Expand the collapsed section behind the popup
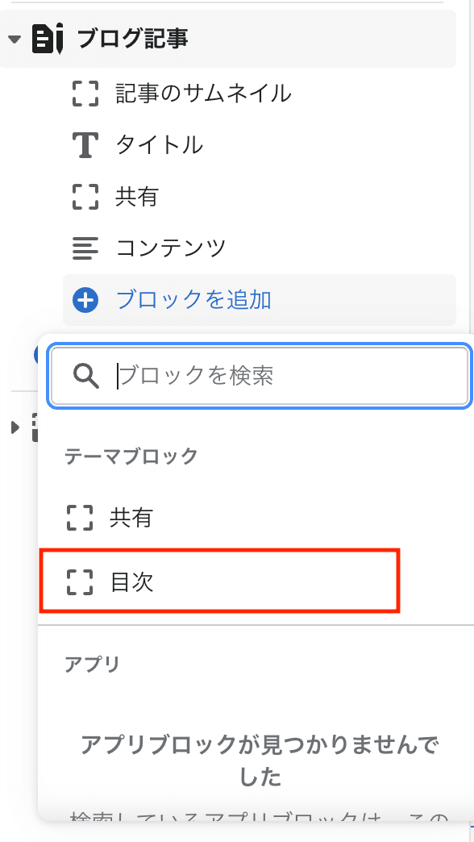Image resolution: width=474 pixels, height=842 pixels. pos(15,427)
